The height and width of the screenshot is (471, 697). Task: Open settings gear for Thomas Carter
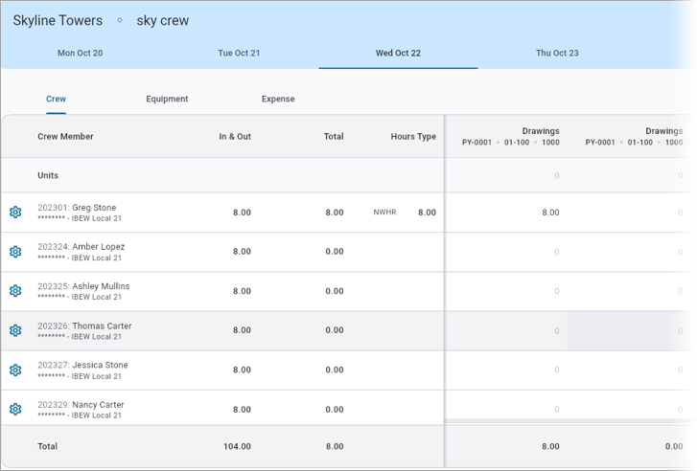click(x=15, y=330)
